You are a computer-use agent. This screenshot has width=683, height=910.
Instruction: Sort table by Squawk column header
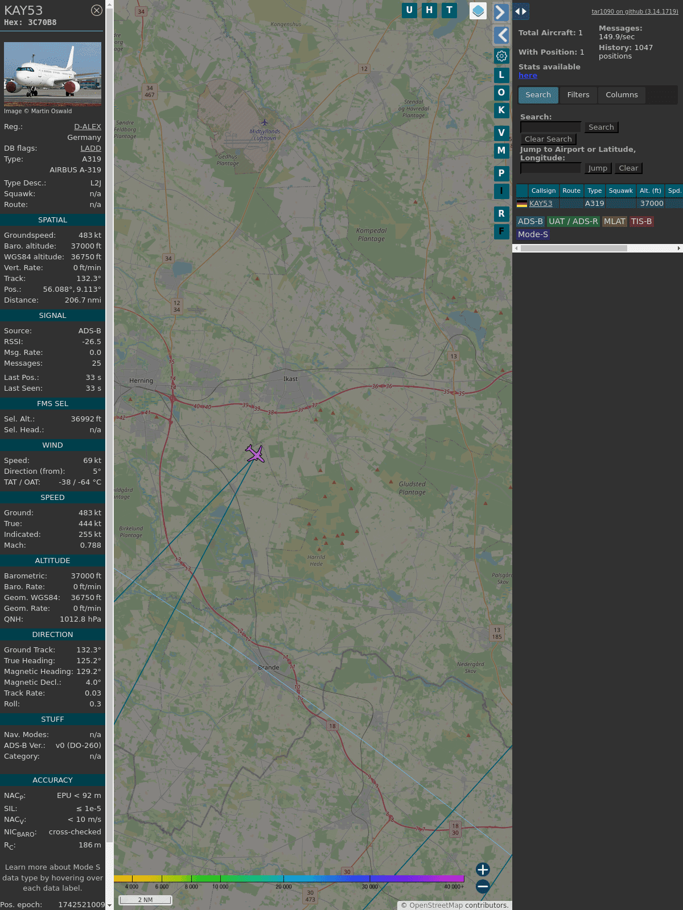point(620,191)
